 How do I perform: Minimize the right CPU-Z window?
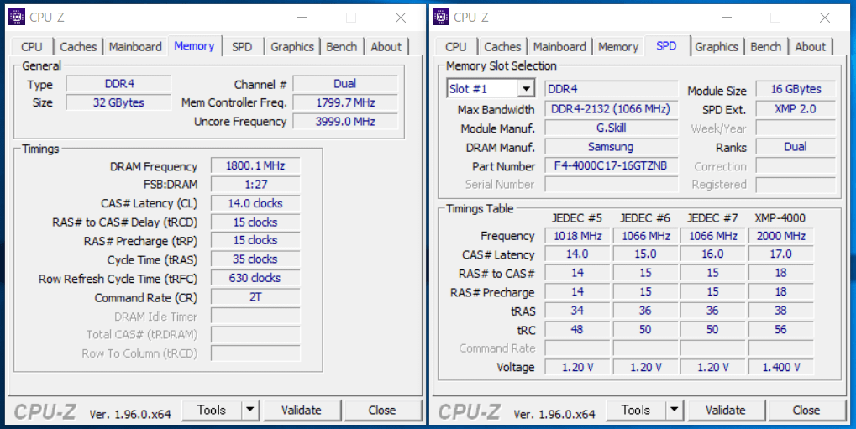[x=726, y=18]
